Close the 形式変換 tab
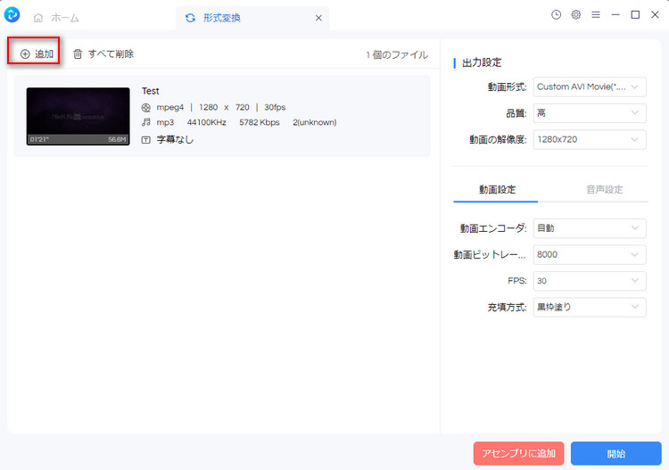This screenshot has width=669, height=470. [319, 18]
